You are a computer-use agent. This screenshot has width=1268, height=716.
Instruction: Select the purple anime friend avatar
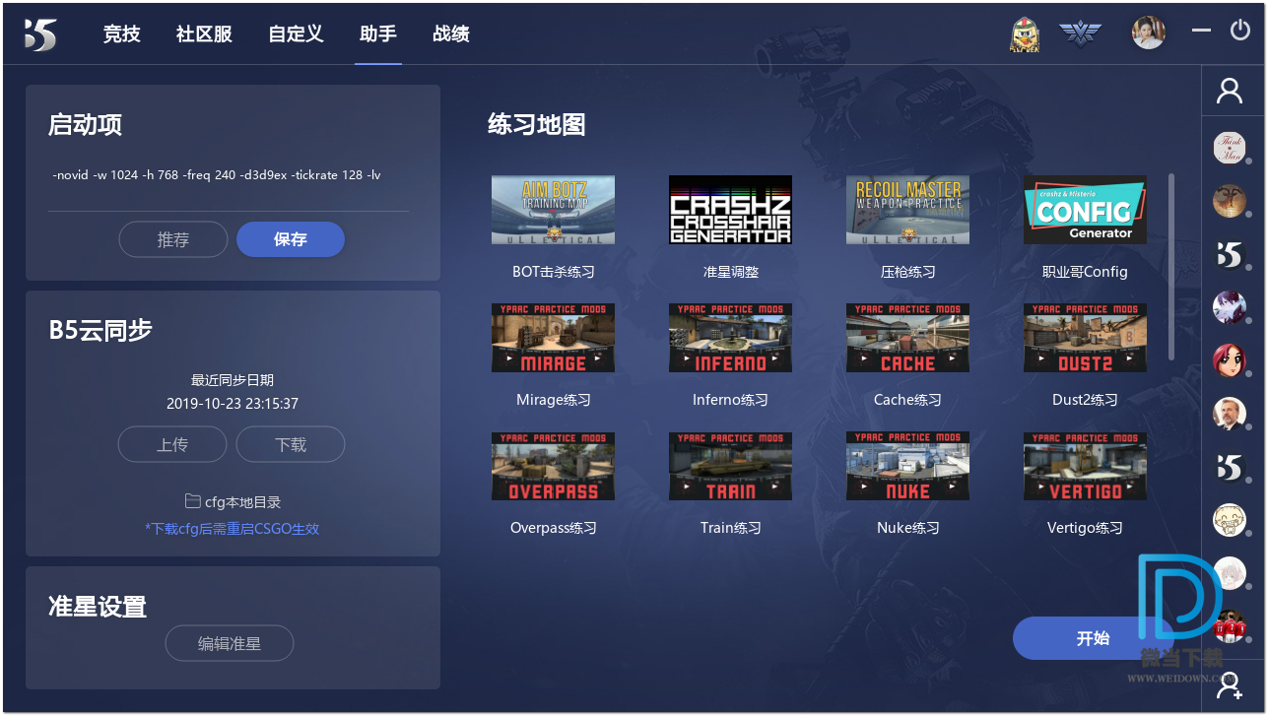click(1230, 307)
